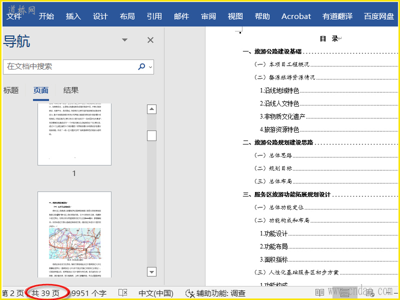Open the 文件 menu tab

(x=14, y=16)
